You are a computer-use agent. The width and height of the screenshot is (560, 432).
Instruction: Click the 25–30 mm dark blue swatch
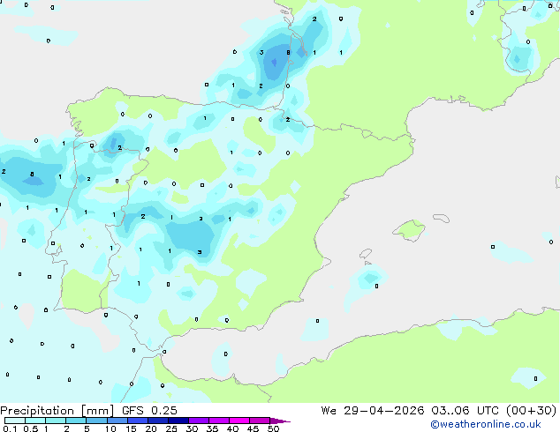(178, 421)
